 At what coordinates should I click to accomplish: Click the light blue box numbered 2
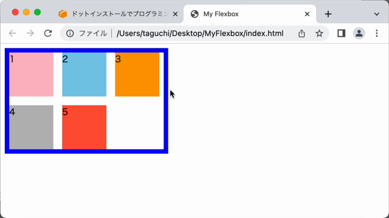pos(84,74)
